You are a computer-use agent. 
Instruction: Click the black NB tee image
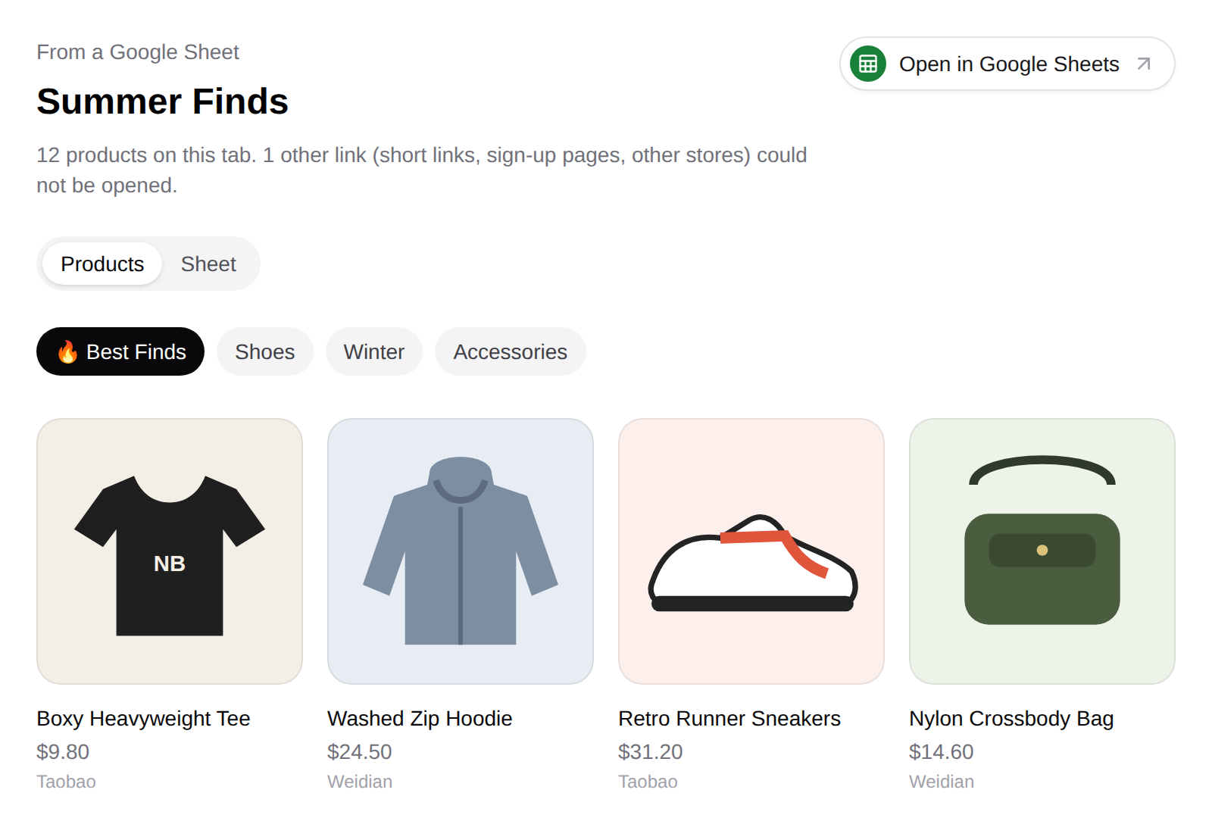click(170, 551)
